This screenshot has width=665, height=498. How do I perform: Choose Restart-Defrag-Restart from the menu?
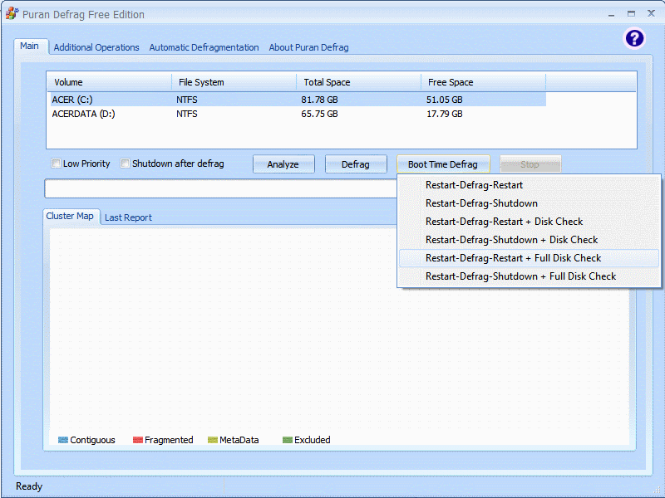click(529, 185)
